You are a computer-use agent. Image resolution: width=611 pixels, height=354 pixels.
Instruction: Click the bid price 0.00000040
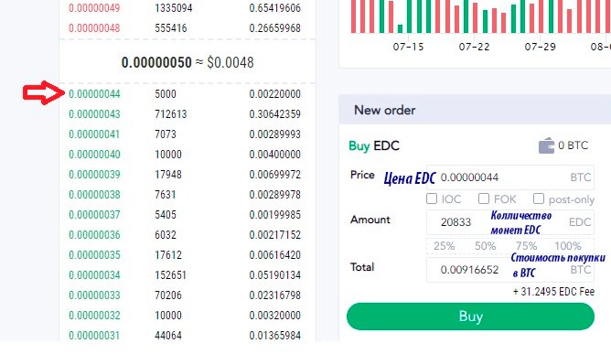(95, 155)
